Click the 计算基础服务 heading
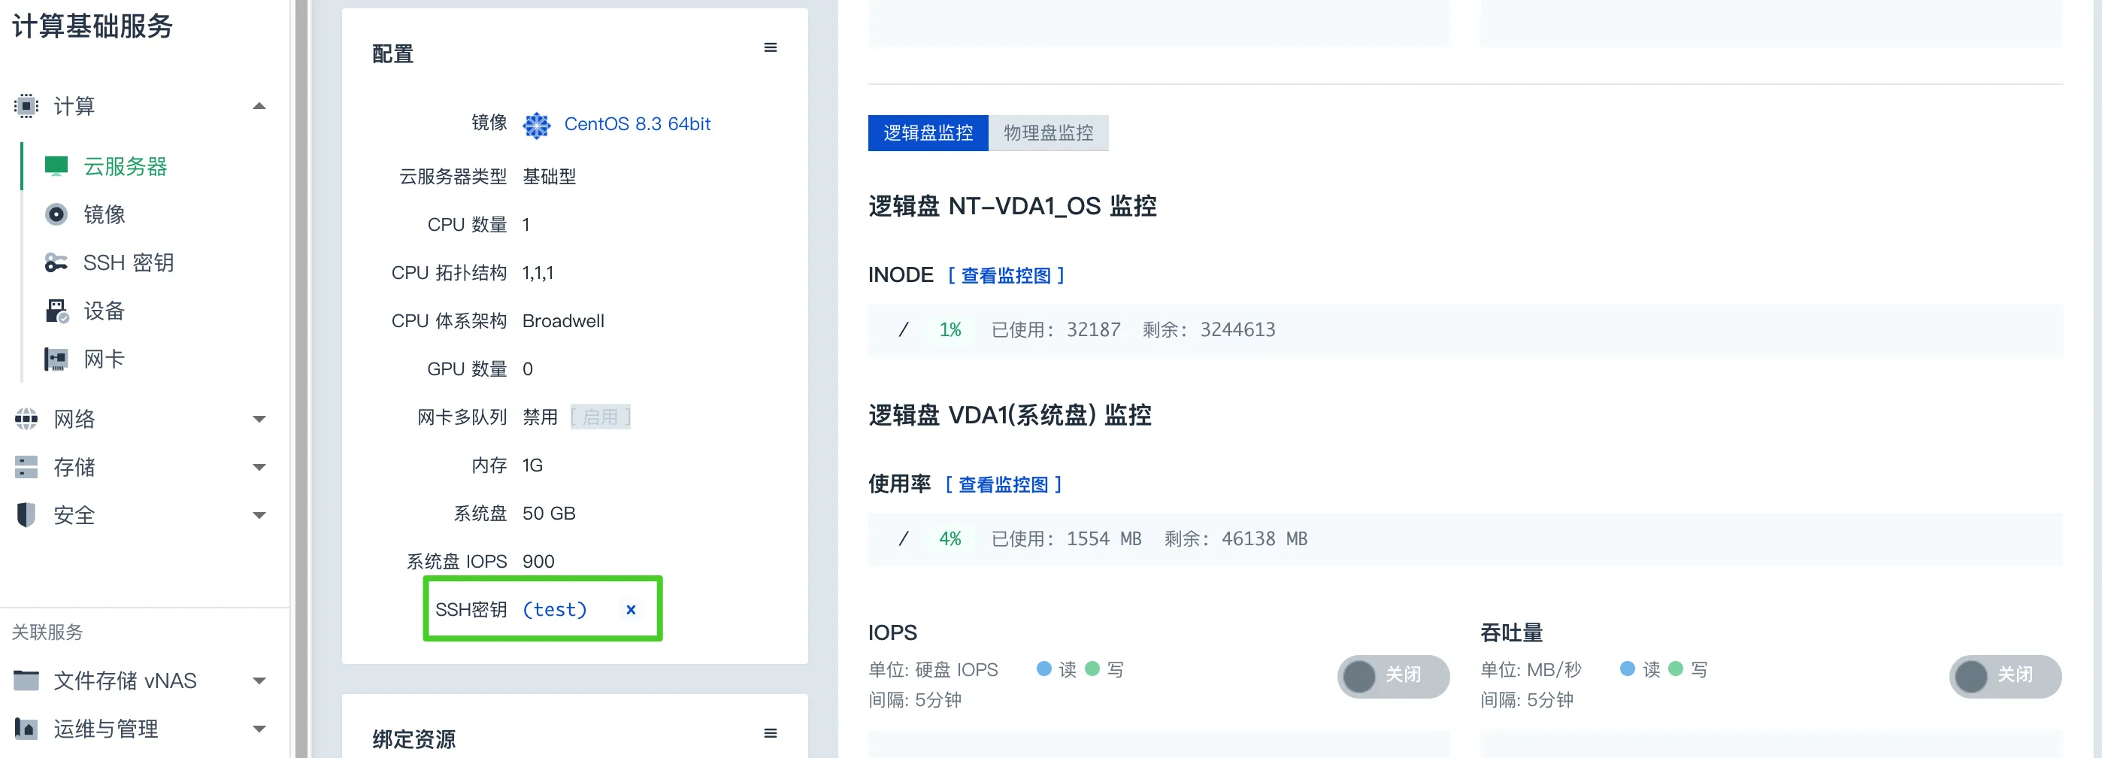The height and width of the screenshot is (758, 2102). pos(92,26)
